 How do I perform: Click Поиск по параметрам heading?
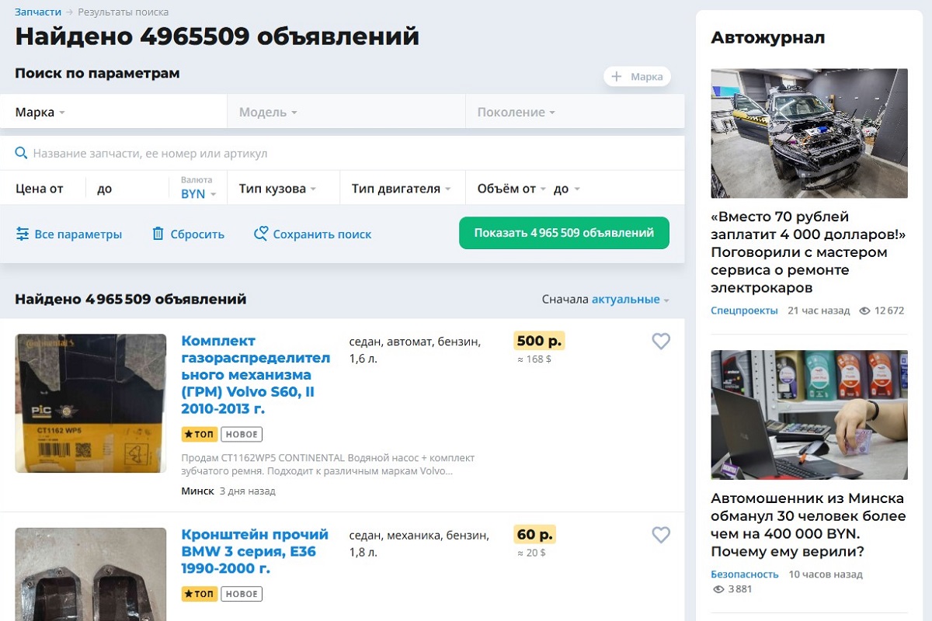(97, 74)
